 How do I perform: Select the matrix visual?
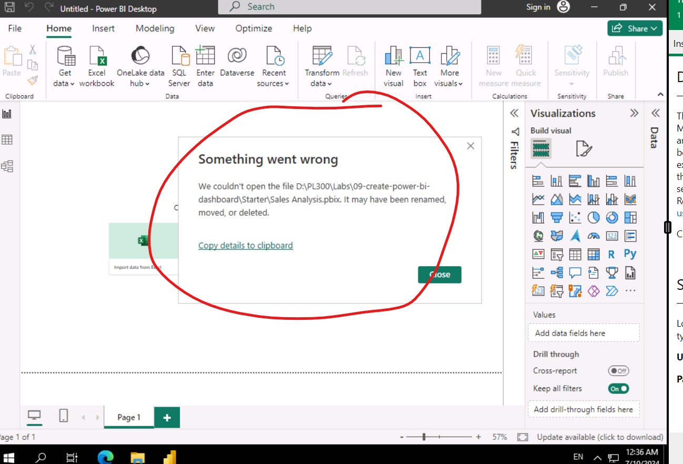(x=594, y=254)
